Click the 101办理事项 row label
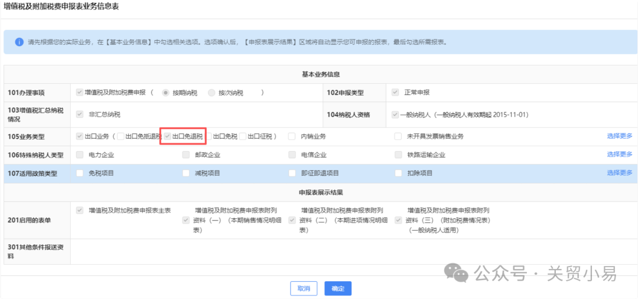 tap(26, 93)
